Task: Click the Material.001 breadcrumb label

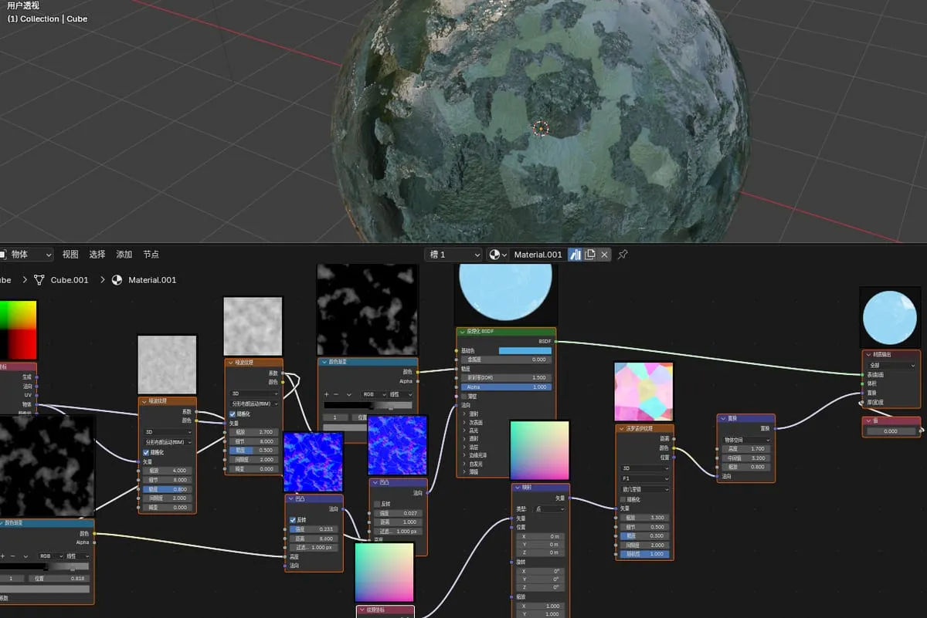Action: click(x=152, y=280)
